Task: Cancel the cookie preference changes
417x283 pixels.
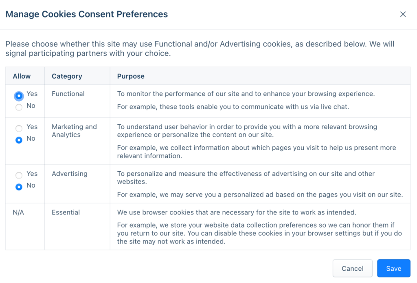Action: (352, 268)
